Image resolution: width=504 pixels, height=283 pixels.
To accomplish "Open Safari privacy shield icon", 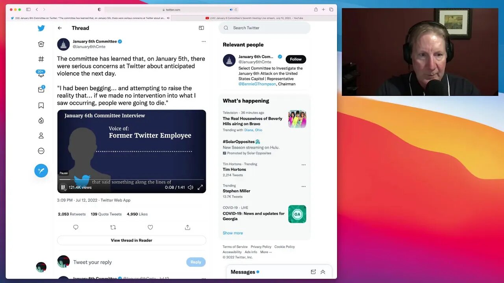I will click(x=99, y=9).
